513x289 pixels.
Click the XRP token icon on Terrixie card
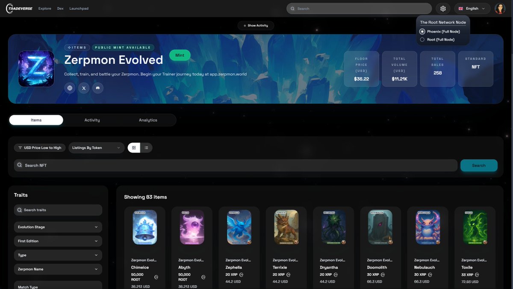[288, 275]
